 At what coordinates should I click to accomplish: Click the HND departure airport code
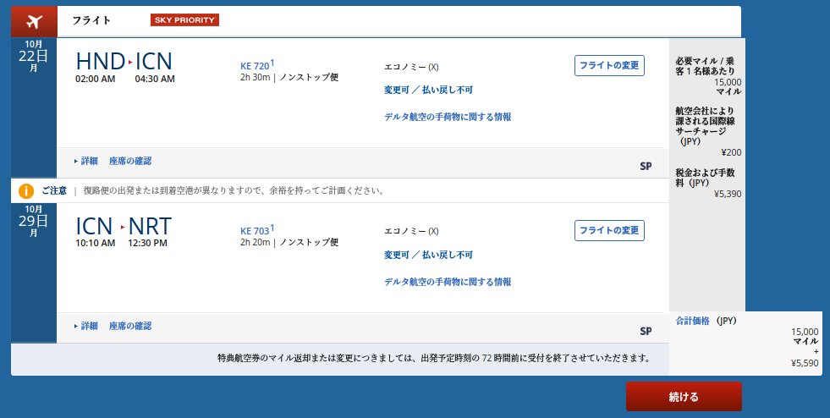click(101, 62)
